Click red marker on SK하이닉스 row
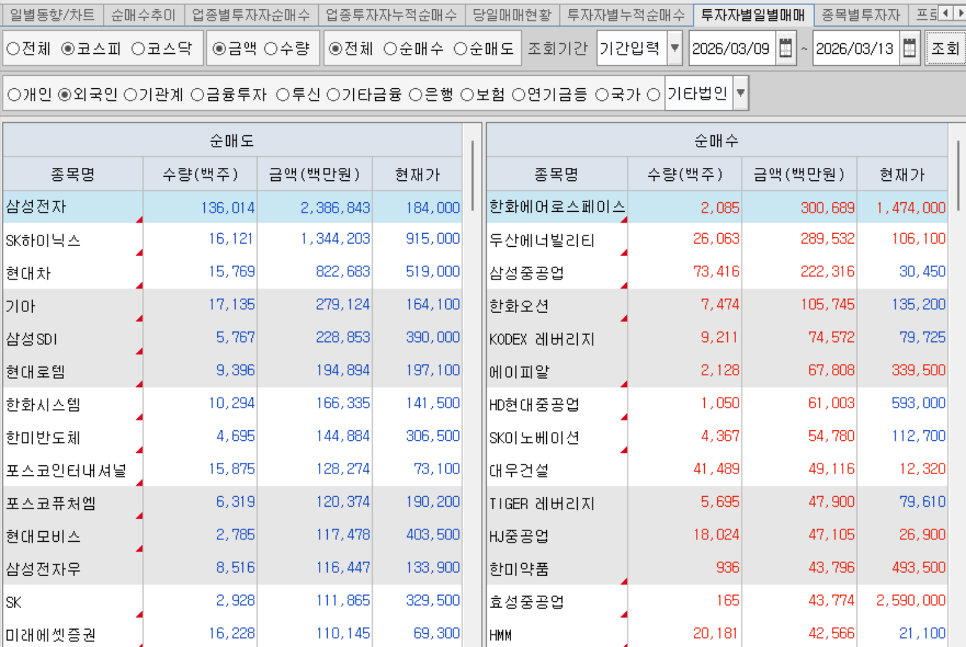The height and width of the screenshot is (647, 966). pyautogui.click(x=139, y=252)
